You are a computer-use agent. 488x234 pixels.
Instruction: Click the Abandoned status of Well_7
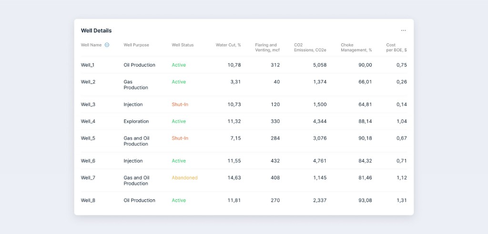click(184, 178)
